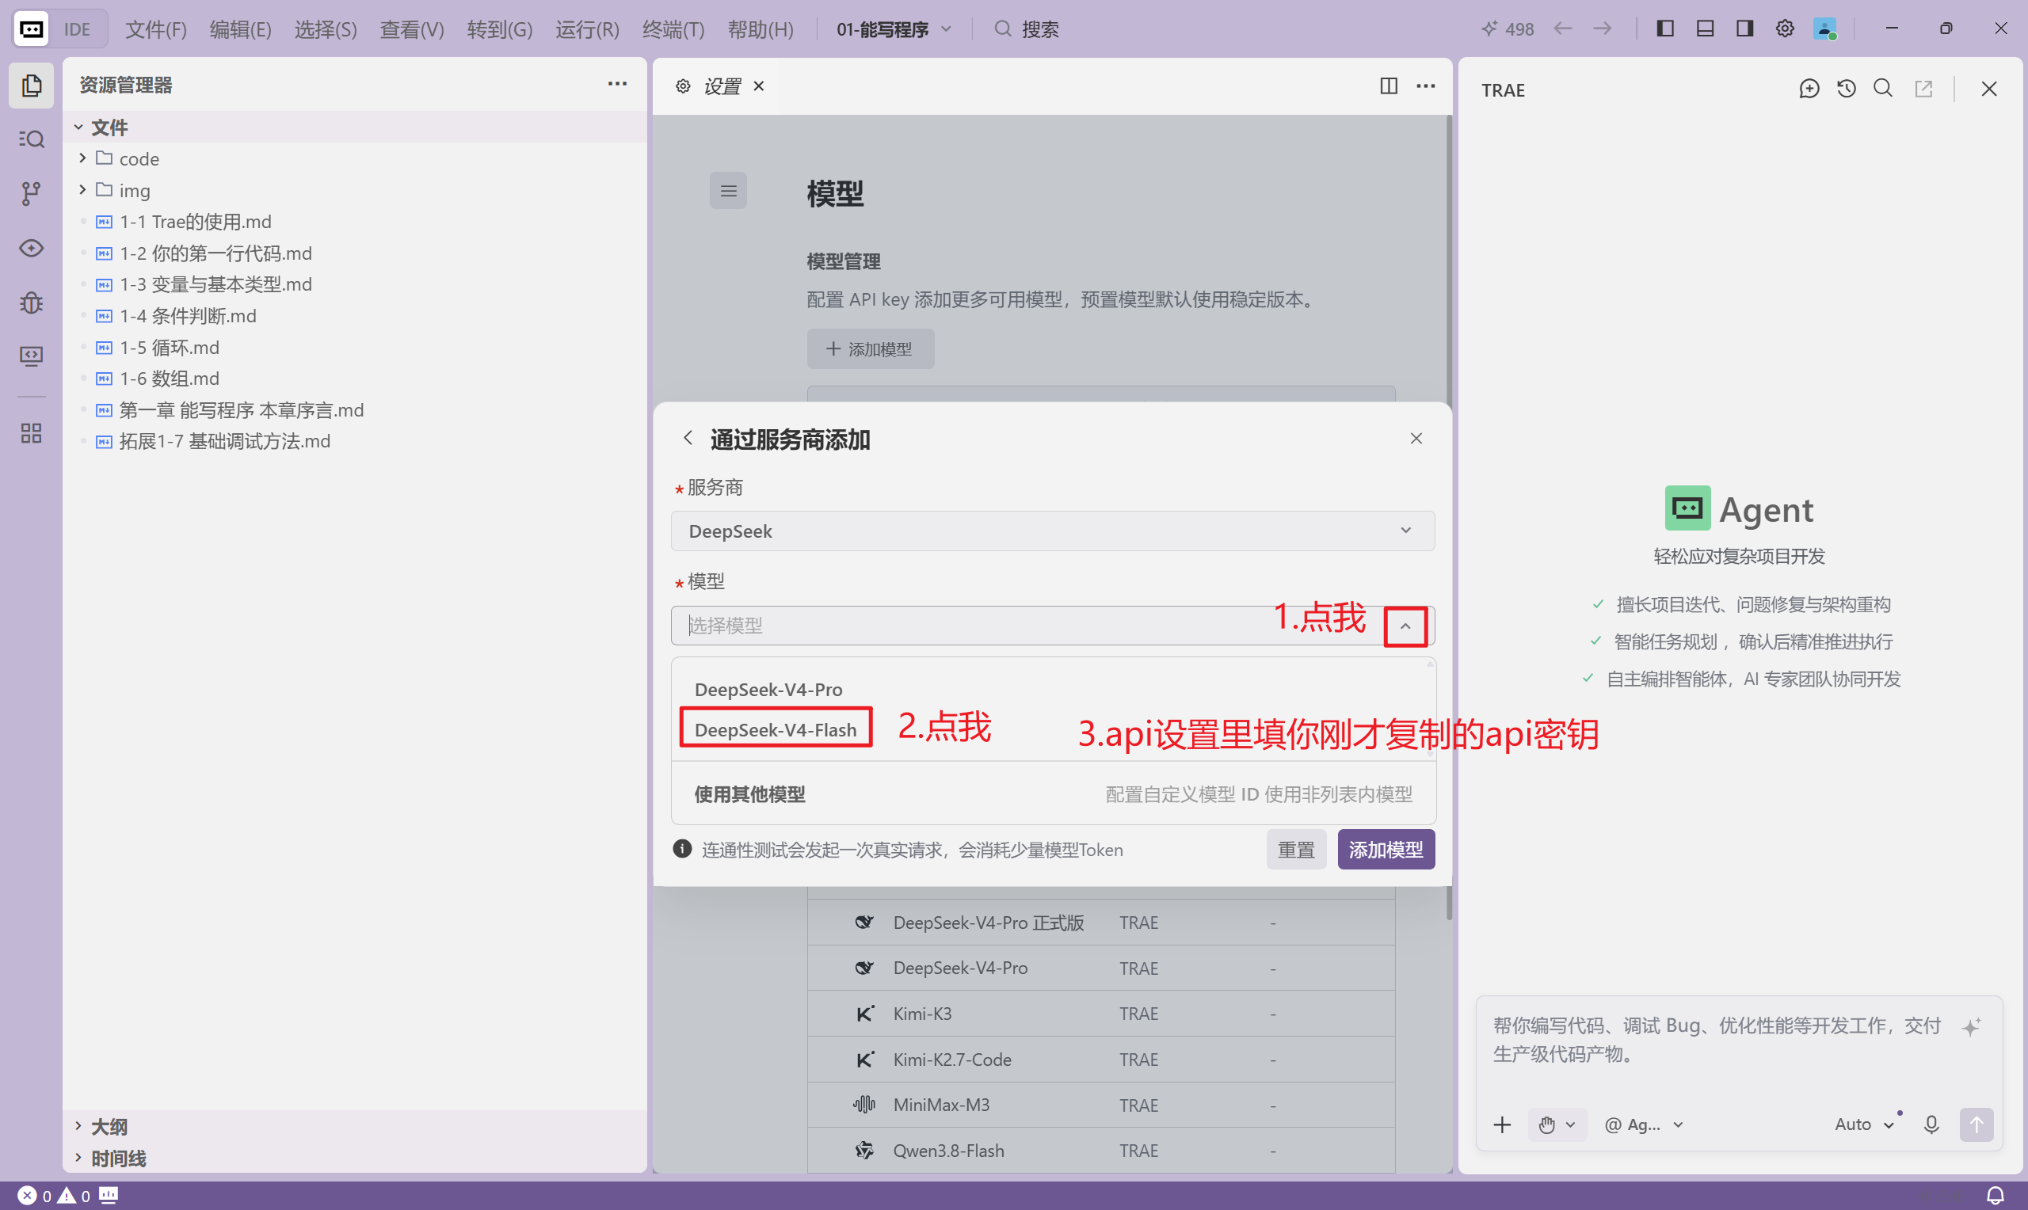
Task: Open settings gear in the title bar
Action: point(1785,29)
